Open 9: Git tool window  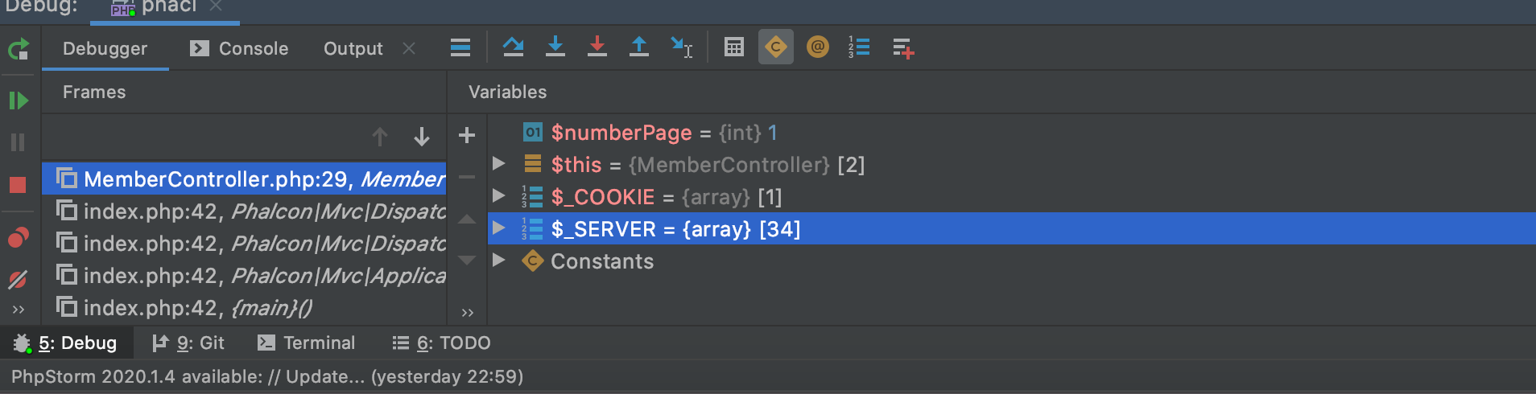coord(188,343)
